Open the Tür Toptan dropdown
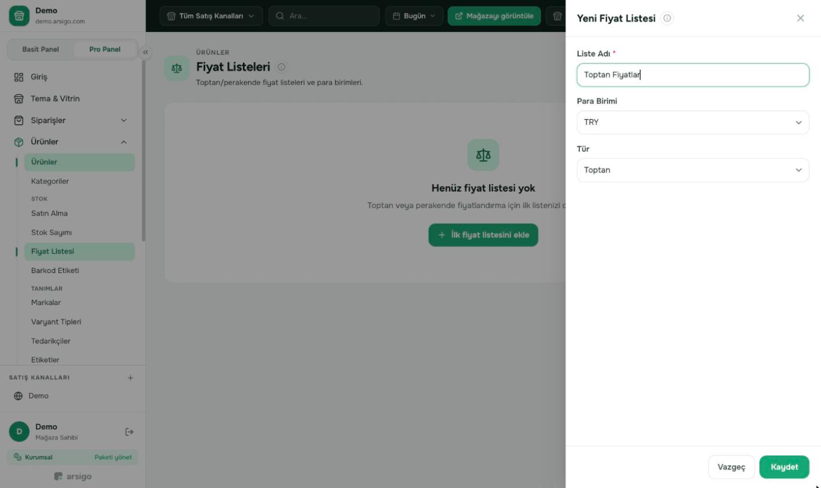This screenshot has width=821, height=488. (x=693, y=170)
